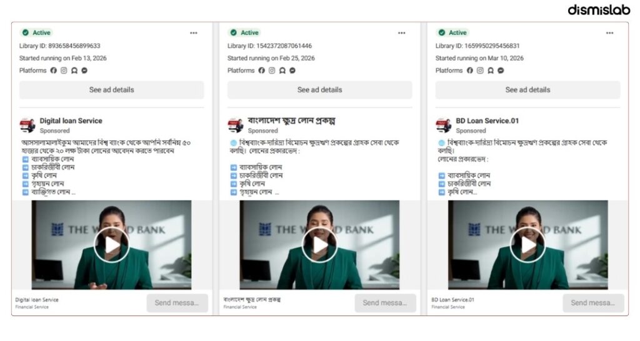This screenshot has height=341, width=640.
Task: Click Active status checkmark on Library ID 893658456899633
Action: (x=25, y=32)
